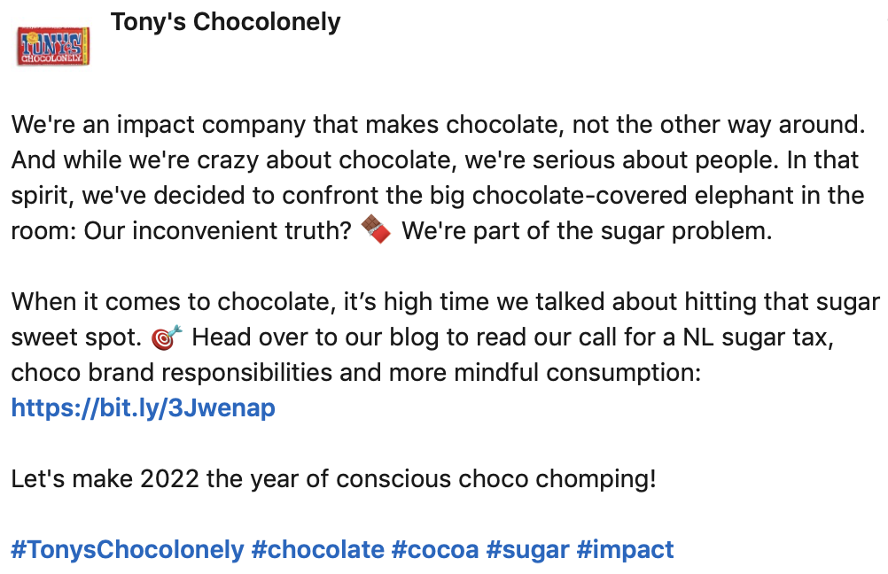Open the bit.ly/3Jwenap blog link
Image resolution: width=888 pixels, height=574 pixels.
point(143,408)
